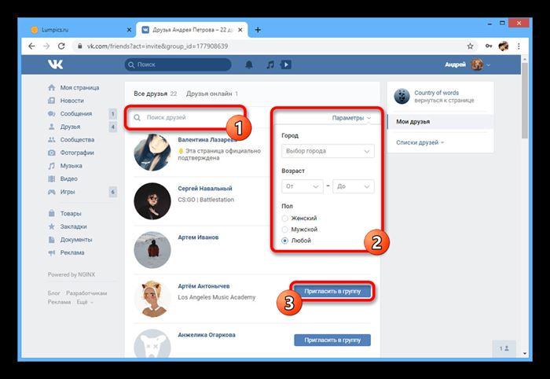Reload the page
The width and height of the screenshot is (550, 379).
click(61, 46)
